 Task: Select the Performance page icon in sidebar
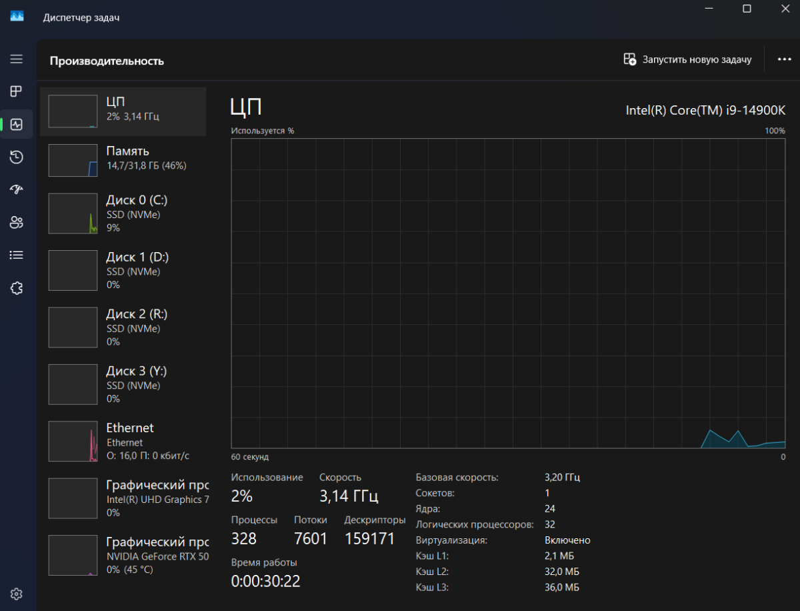pyautogui.click(x=17, y=124)
